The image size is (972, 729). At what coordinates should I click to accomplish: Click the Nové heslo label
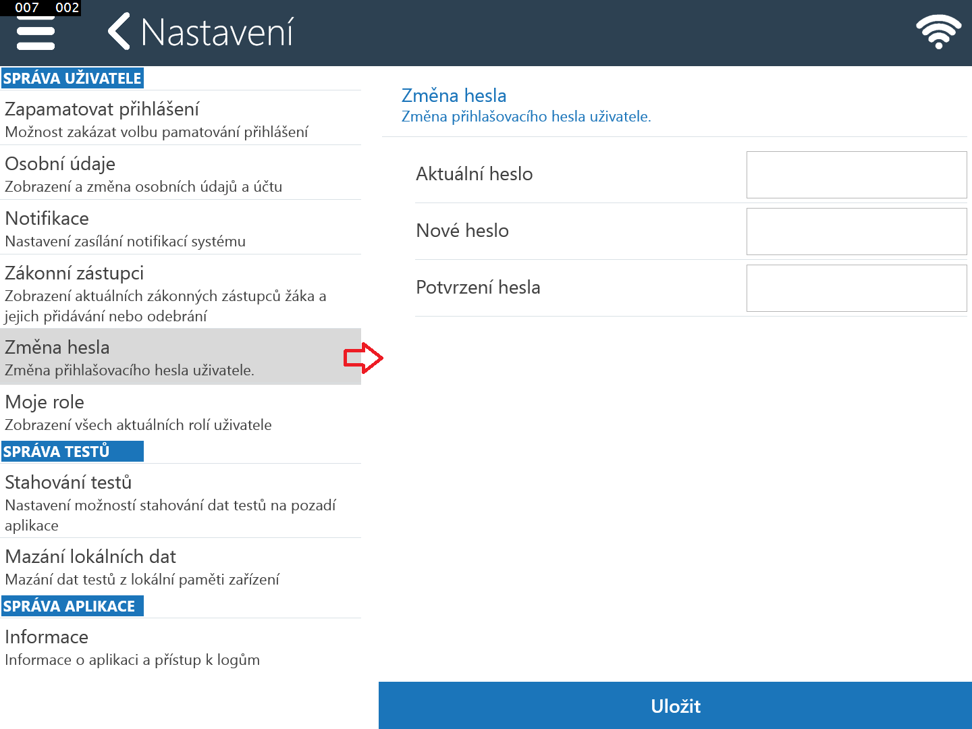click(462, 231)
